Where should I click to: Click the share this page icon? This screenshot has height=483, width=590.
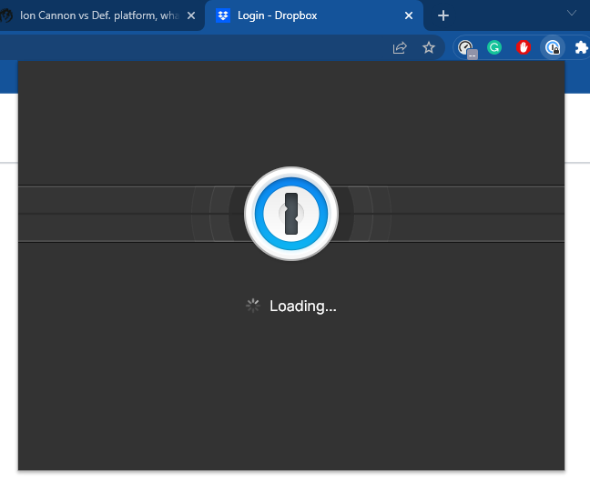pyautogui.click(x=400, y=47)
